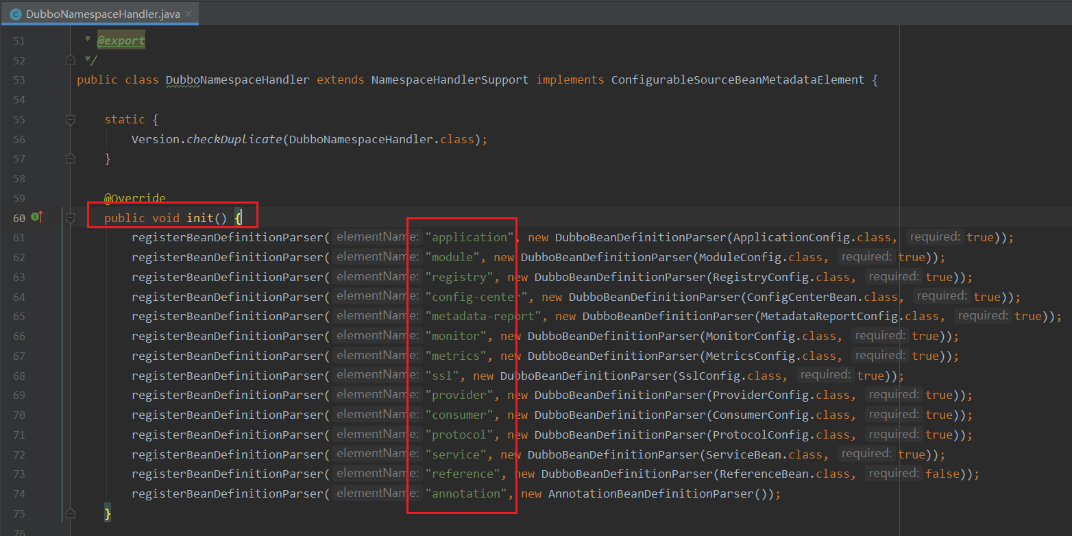Click ApplicationConfig.class on line 61
Image resolution: width=1072 pixels, height=536 pixels.
(x=812, y=237)
